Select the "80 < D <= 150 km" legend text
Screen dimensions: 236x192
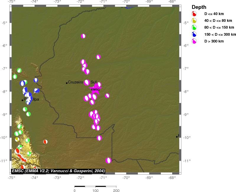[x=219, y=27]
